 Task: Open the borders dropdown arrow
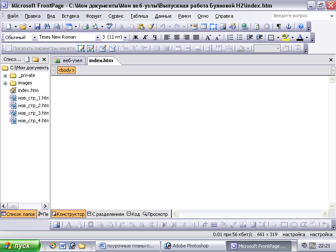click(278, 37)
